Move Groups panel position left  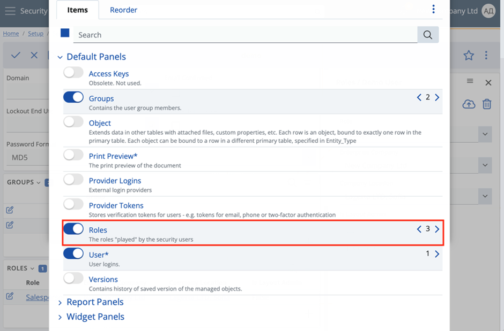coord(419,97)
